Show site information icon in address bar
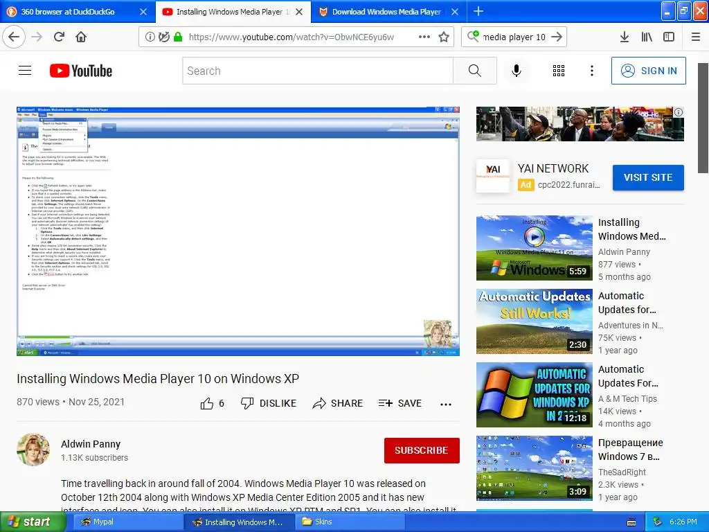This screenshot has height=532, width=709. [x=150, y=37]
